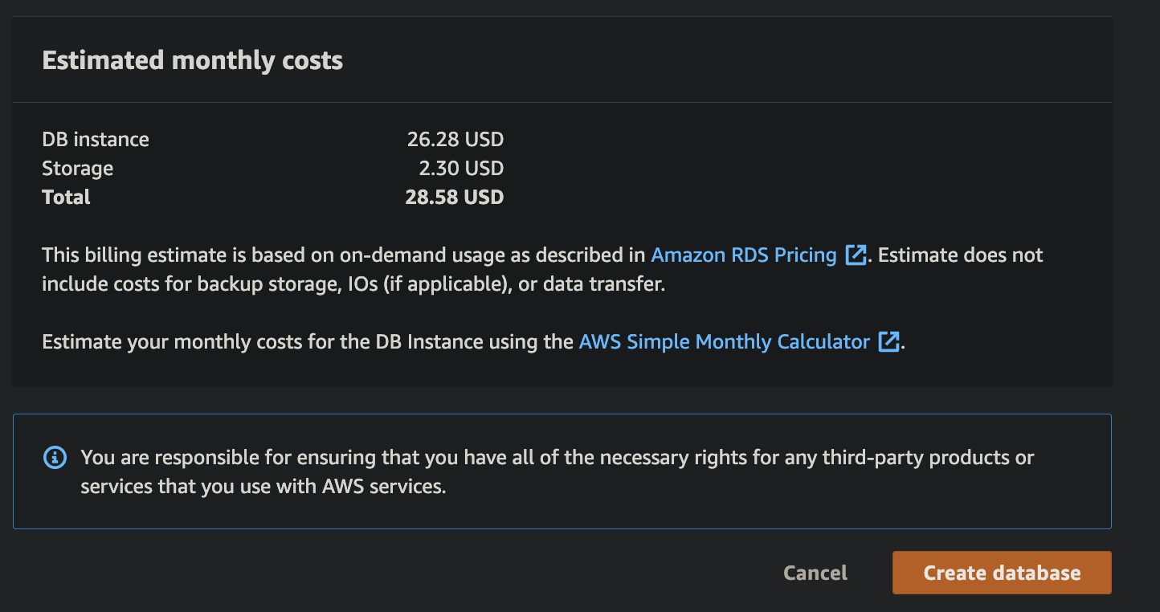Click the Storage cost label

pos(78,169)
